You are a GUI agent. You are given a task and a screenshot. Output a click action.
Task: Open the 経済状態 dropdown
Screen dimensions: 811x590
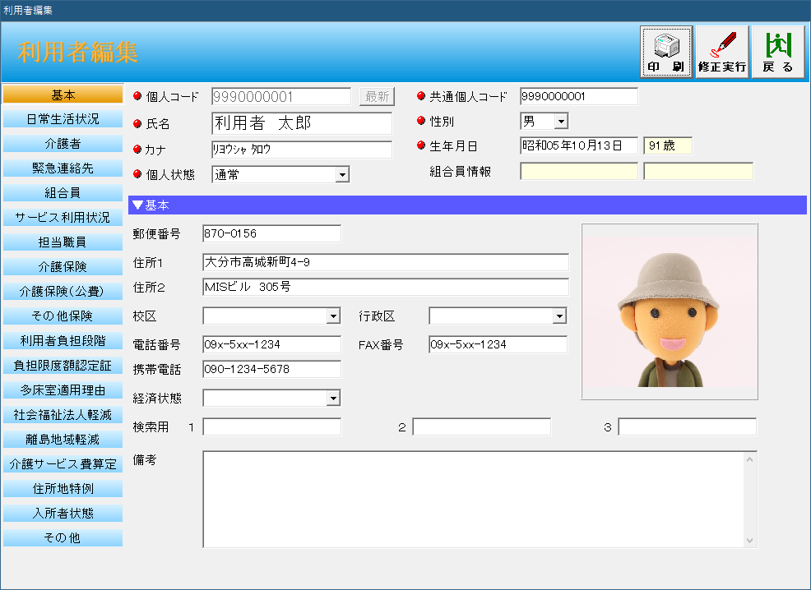coord(333,399)
